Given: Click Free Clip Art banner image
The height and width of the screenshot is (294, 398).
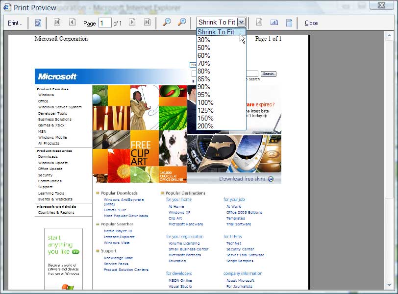Looking at the screenshot, I should coord(140,134).
